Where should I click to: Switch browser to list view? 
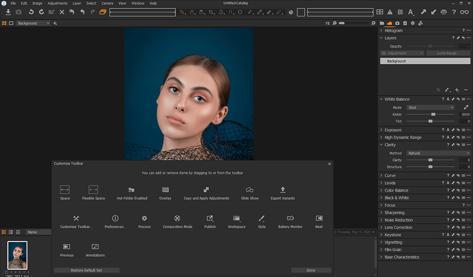11,232
